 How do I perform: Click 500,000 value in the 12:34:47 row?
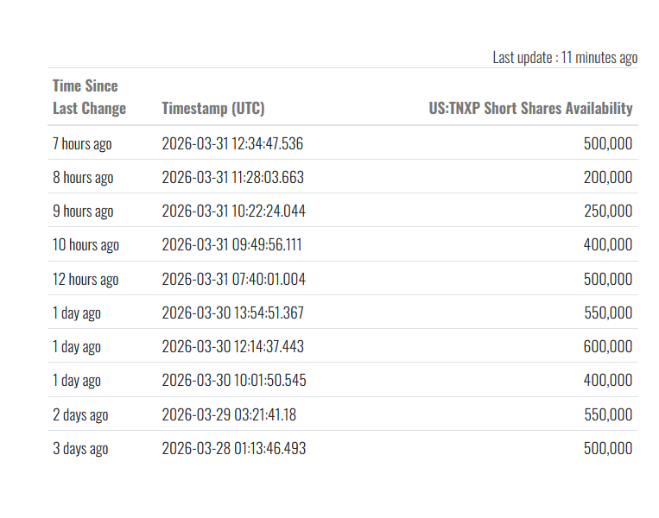click(x=608, y=143)
